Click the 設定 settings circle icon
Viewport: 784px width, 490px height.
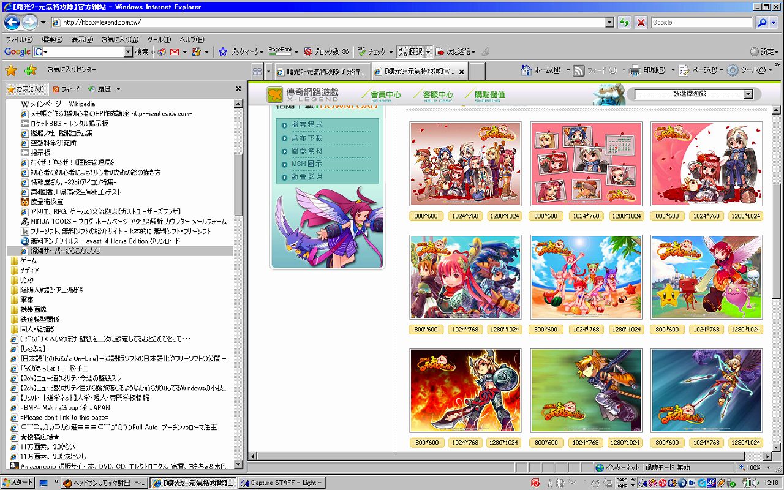755,52
